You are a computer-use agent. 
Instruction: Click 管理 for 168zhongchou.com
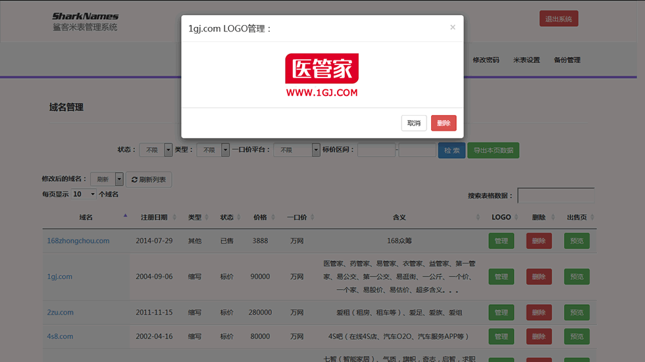[501, 241]
